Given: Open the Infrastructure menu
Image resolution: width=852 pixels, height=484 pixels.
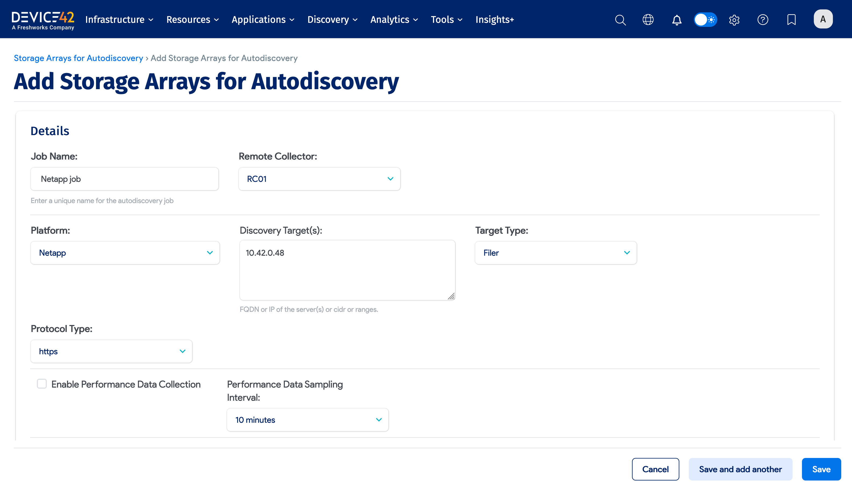Looking at the screenshot, I should (119, 20).
